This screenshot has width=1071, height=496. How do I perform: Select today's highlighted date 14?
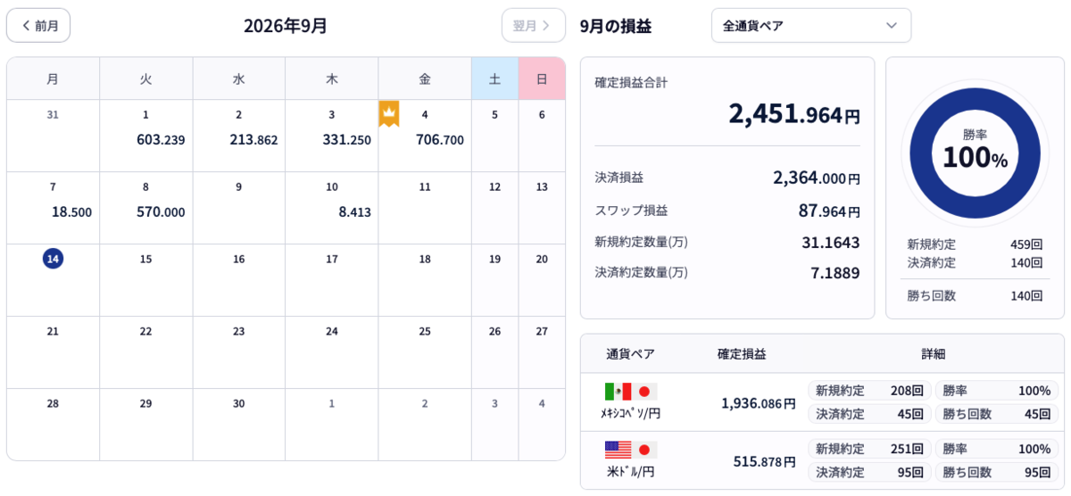(53, 259)
